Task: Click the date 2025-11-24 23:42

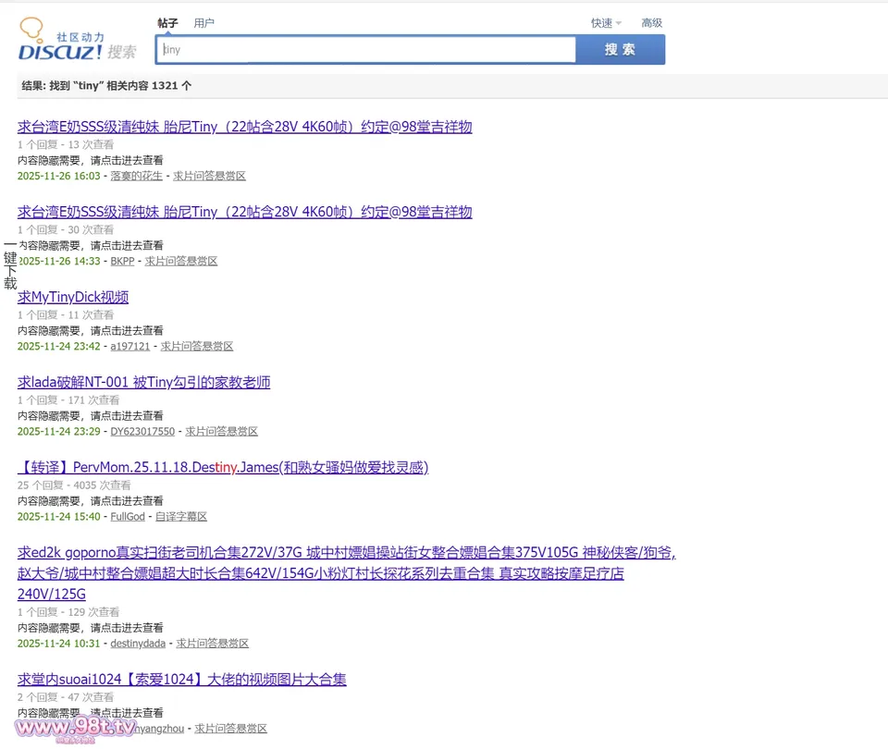Action: click(59, 346)
